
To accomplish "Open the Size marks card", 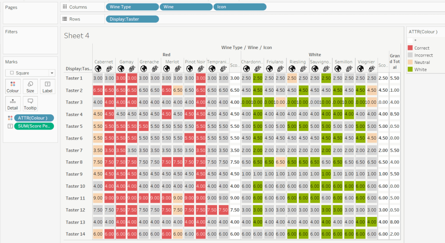I will 30,87.
